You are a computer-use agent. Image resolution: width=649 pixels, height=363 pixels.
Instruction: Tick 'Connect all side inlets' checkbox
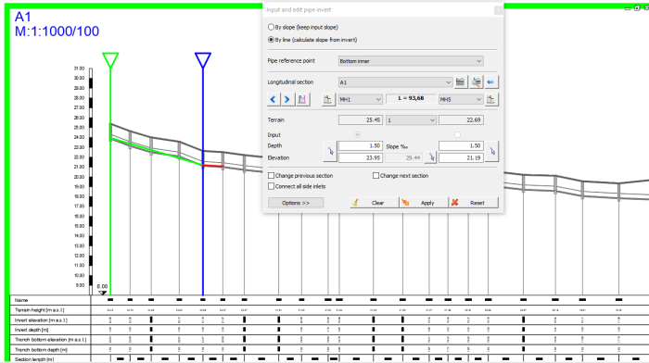[x=271, y=186]
